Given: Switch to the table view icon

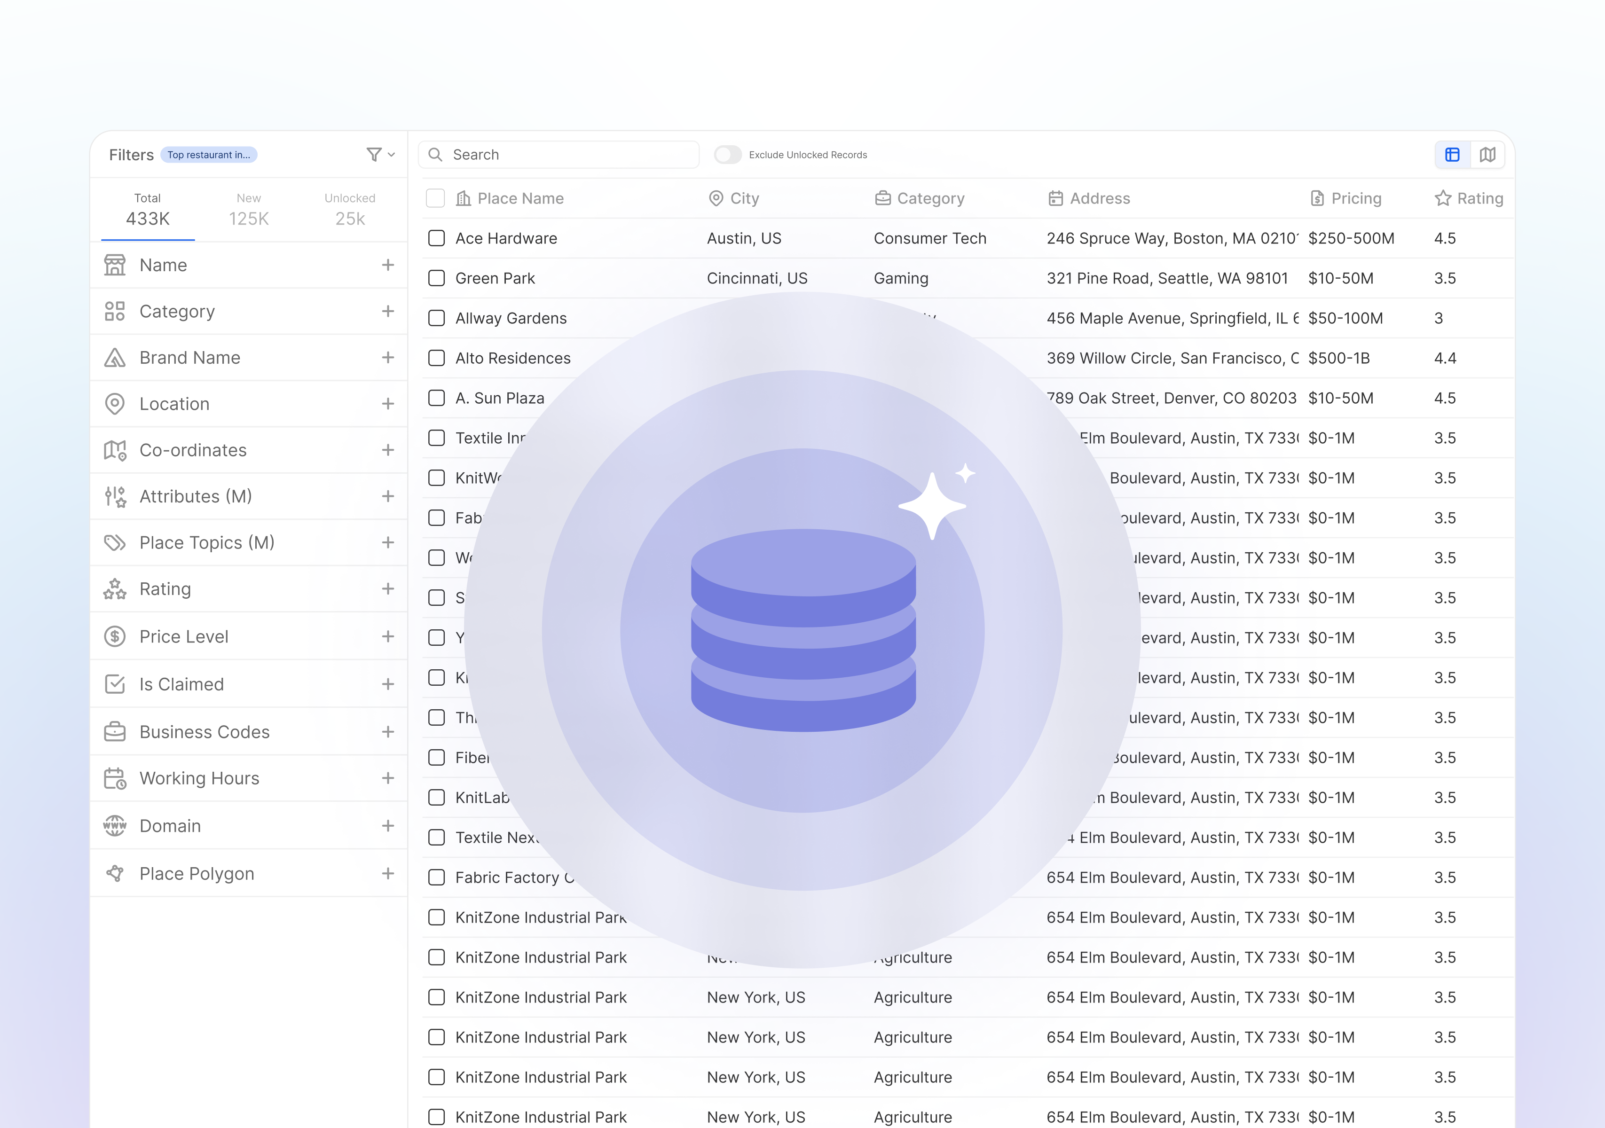Looking at the screenshot, I should click(1452, 155).
